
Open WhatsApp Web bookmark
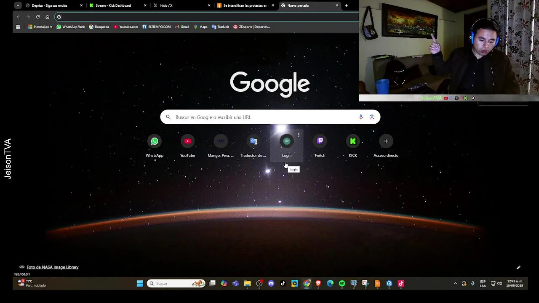(x=71, y=27)
